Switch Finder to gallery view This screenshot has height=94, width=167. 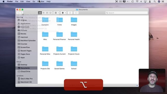(50, 13)
